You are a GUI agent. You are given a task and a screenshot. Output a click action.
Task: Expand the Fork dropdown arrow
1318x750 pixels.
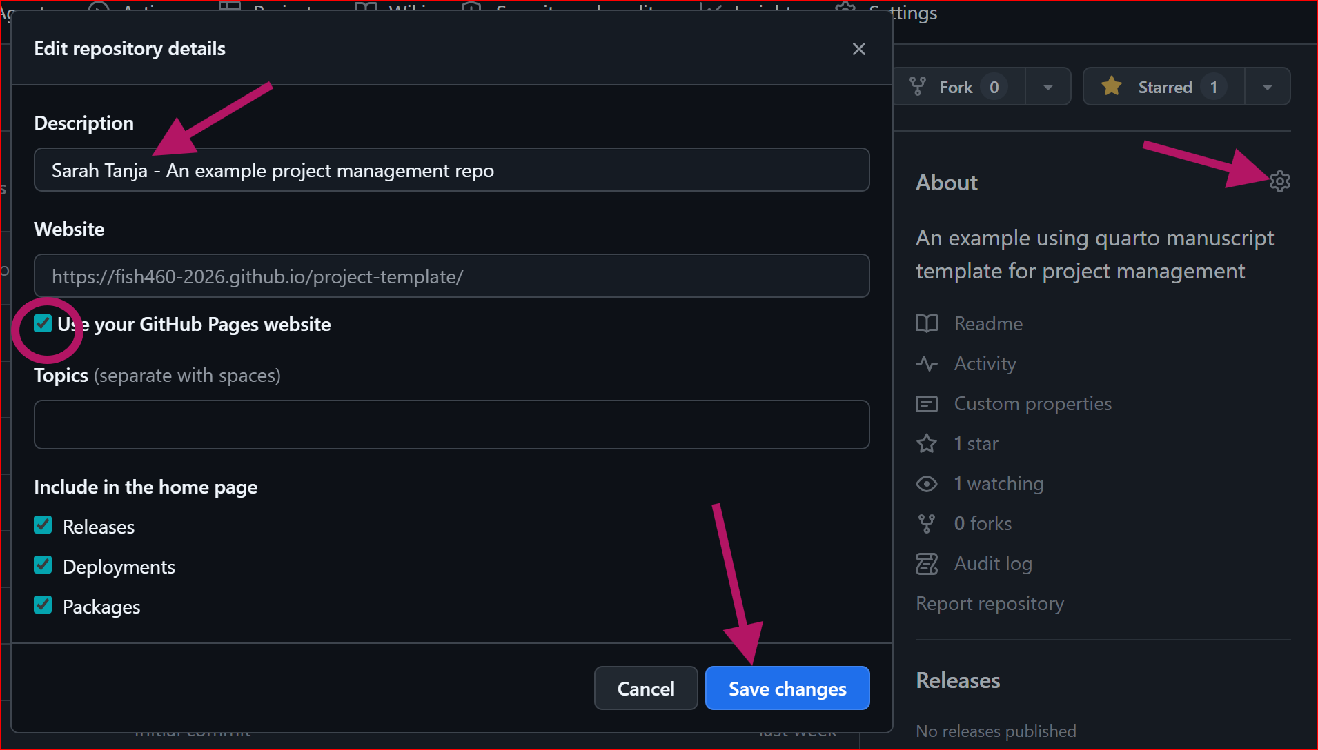[x=1047, y=86]
